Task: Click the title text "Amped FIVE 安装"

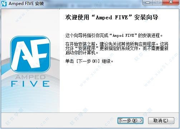Action: (x=26, y=4)
